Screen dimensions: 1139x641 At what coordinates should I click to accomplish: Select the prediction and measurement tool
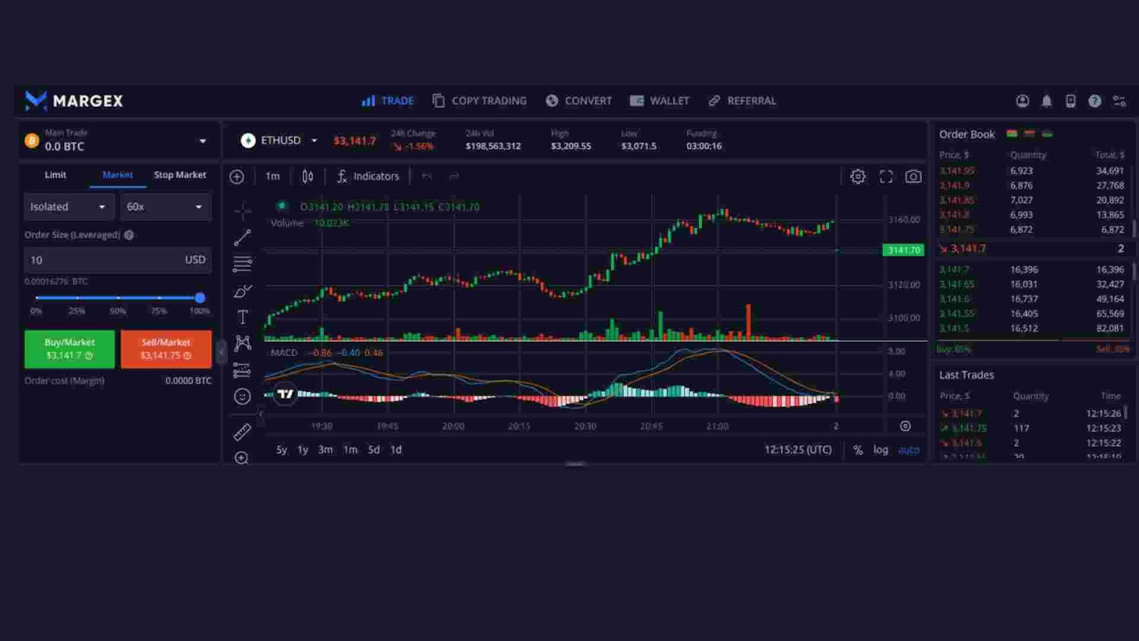242,370
